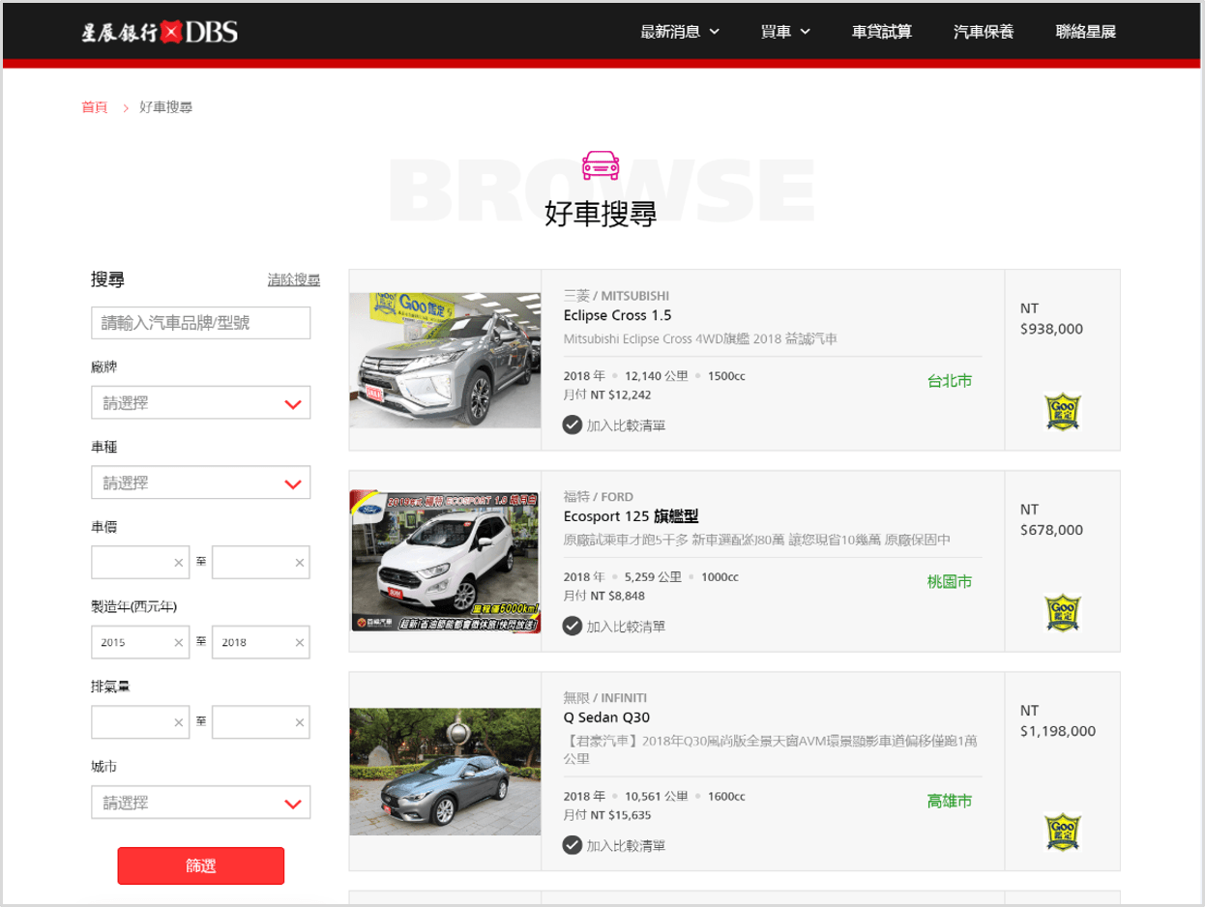This screenshot has width=1205, height=907.
Task: Clear the maximum car price field
Action: [x=299, y=563]
